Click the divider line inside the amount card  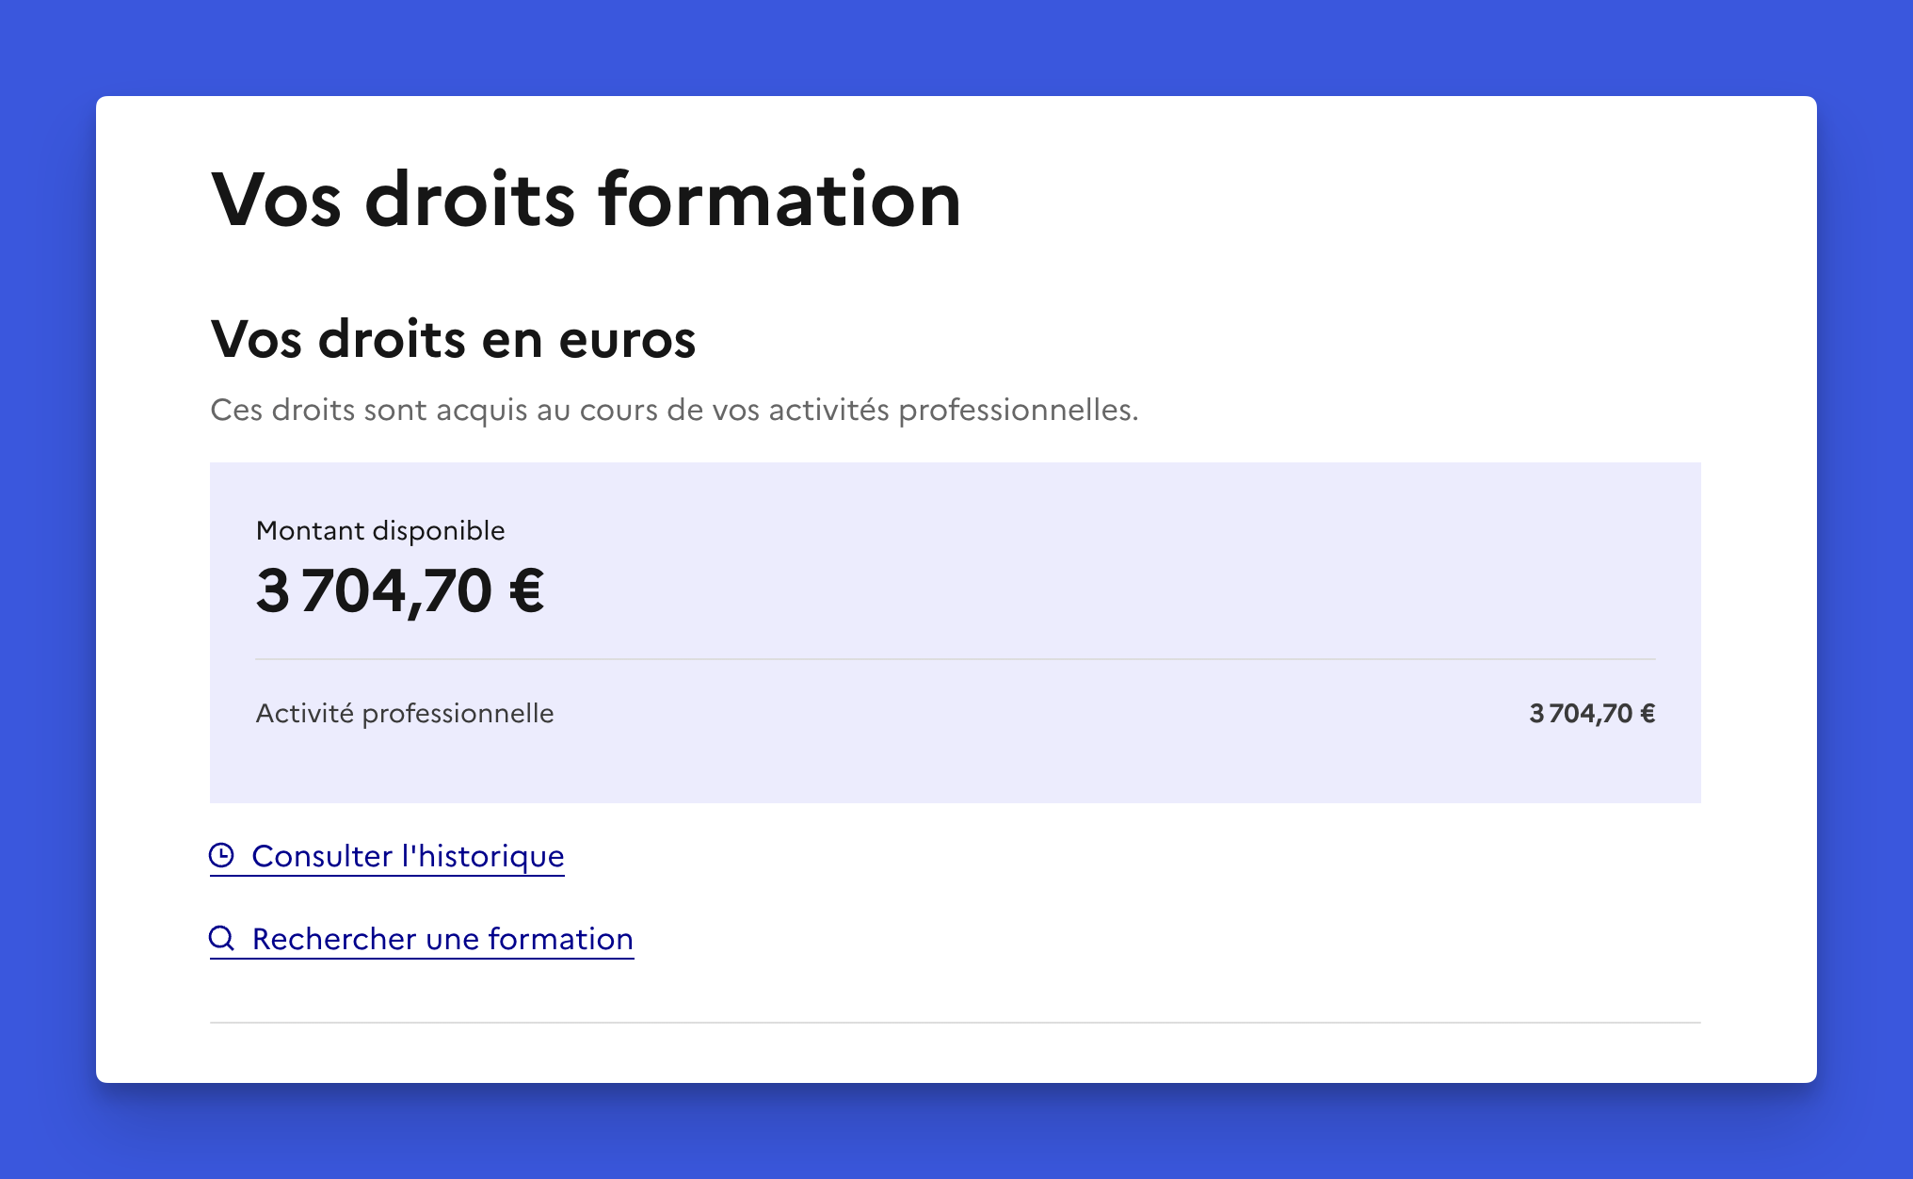(x=955, y=659)
